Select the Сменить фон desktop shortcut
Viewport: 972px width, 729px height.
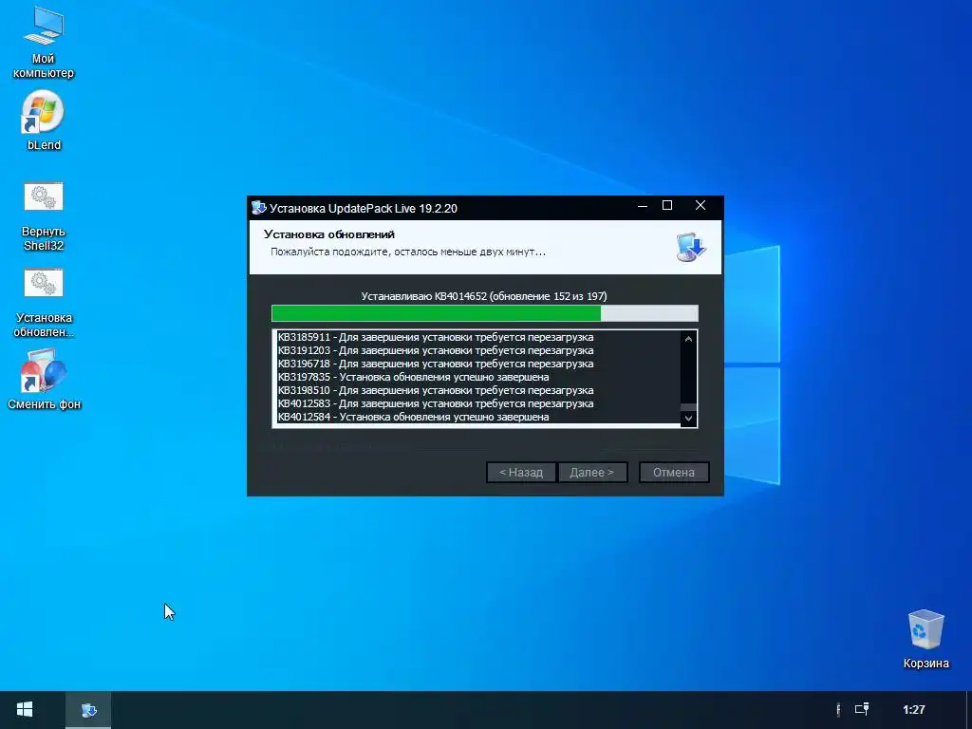click(44, 380)
